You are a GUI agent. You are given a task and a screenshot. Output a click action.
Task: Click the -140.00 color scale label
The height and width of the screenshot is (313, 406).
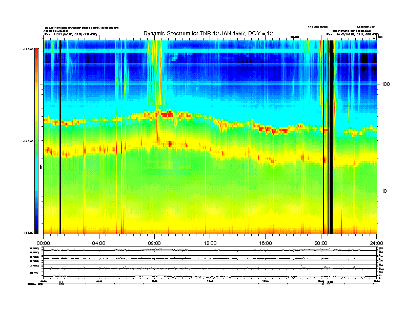[28, 141]
